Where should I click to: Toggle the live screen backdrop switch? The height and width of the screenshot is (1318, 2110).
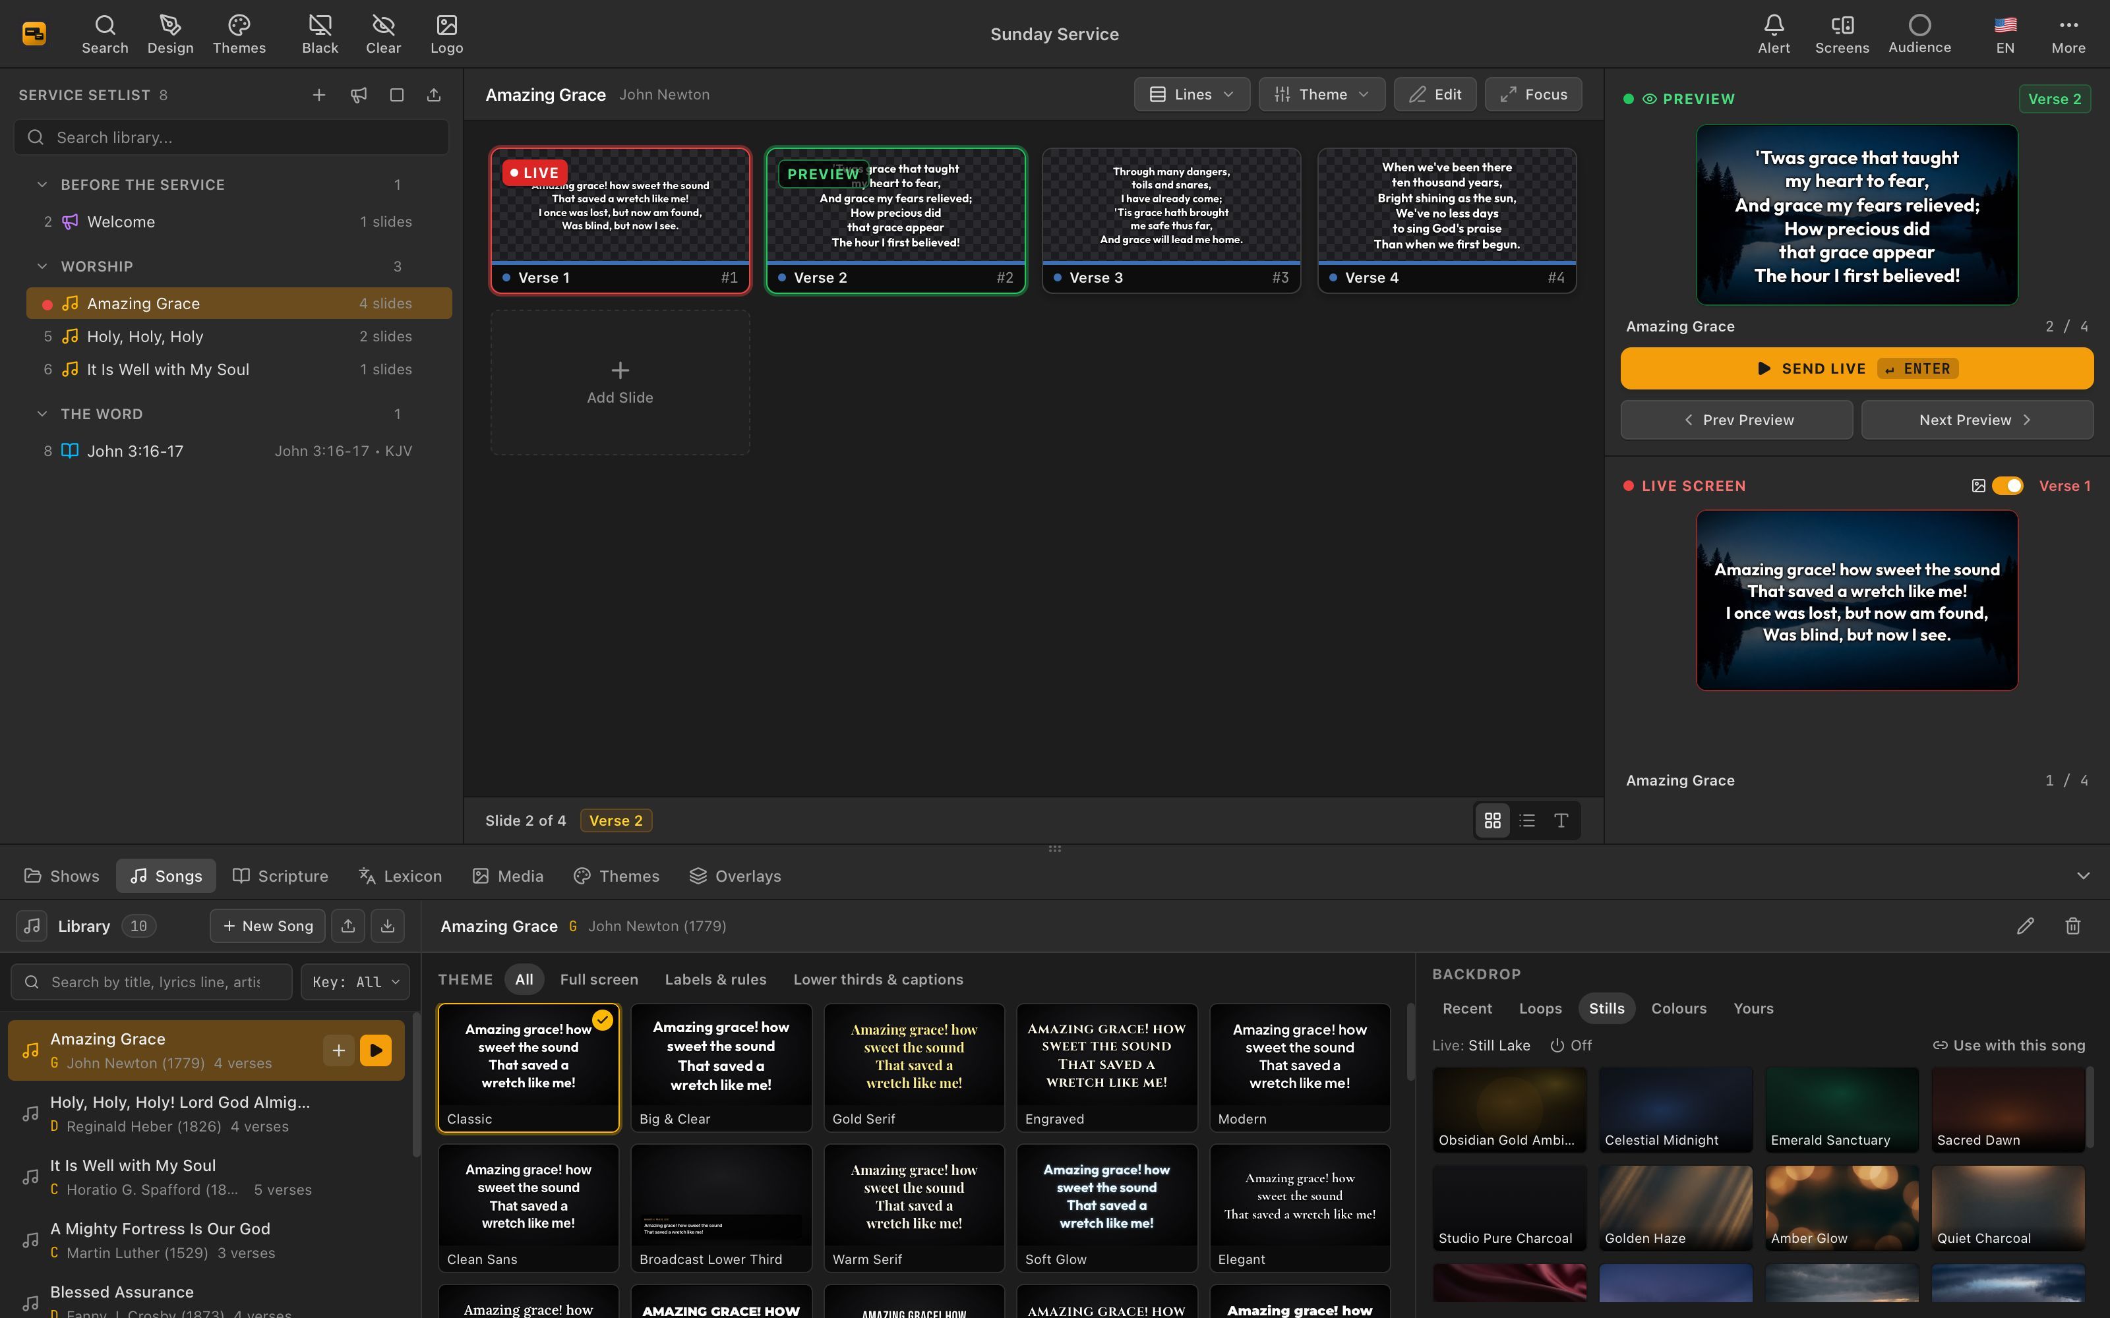click(x=2008, y=486)
